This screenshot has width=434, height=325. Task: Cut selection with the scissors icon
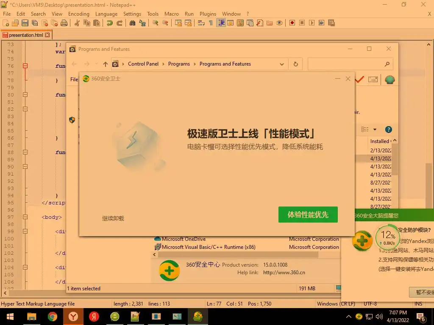77,23
